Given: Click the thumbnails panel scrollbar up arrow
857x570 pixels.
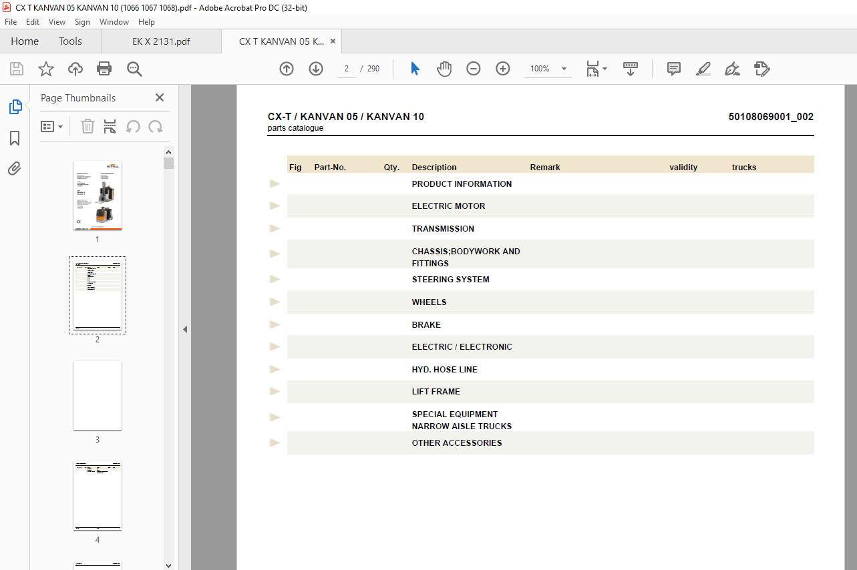Looking at the screenshot, I should [168, 152].
